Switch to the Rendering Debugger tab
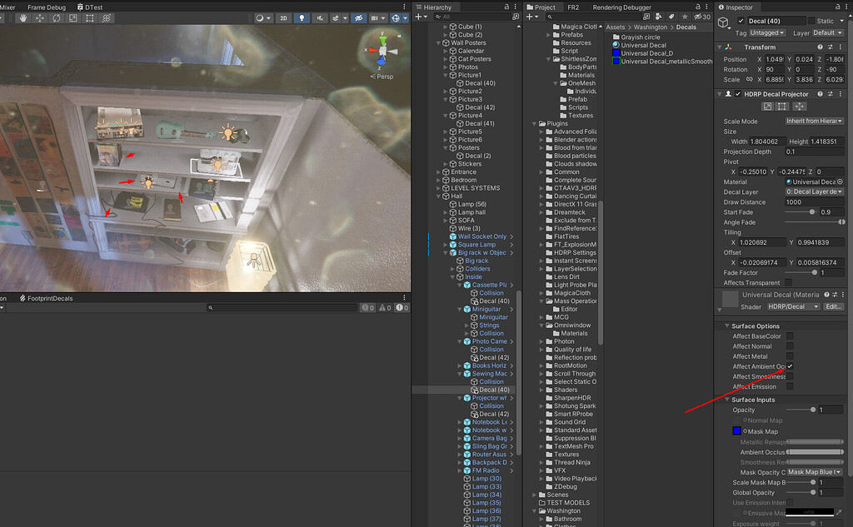Screen dimensions: 853x527 [x=621, y=7]
